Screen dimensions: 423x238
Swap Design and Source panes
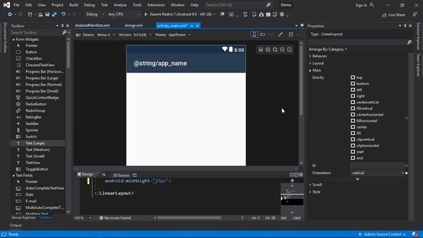tap(104, 175)
